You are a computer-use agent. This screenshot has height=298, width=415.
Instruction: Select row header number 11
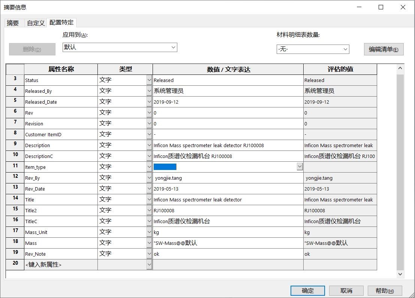[15, 167]
